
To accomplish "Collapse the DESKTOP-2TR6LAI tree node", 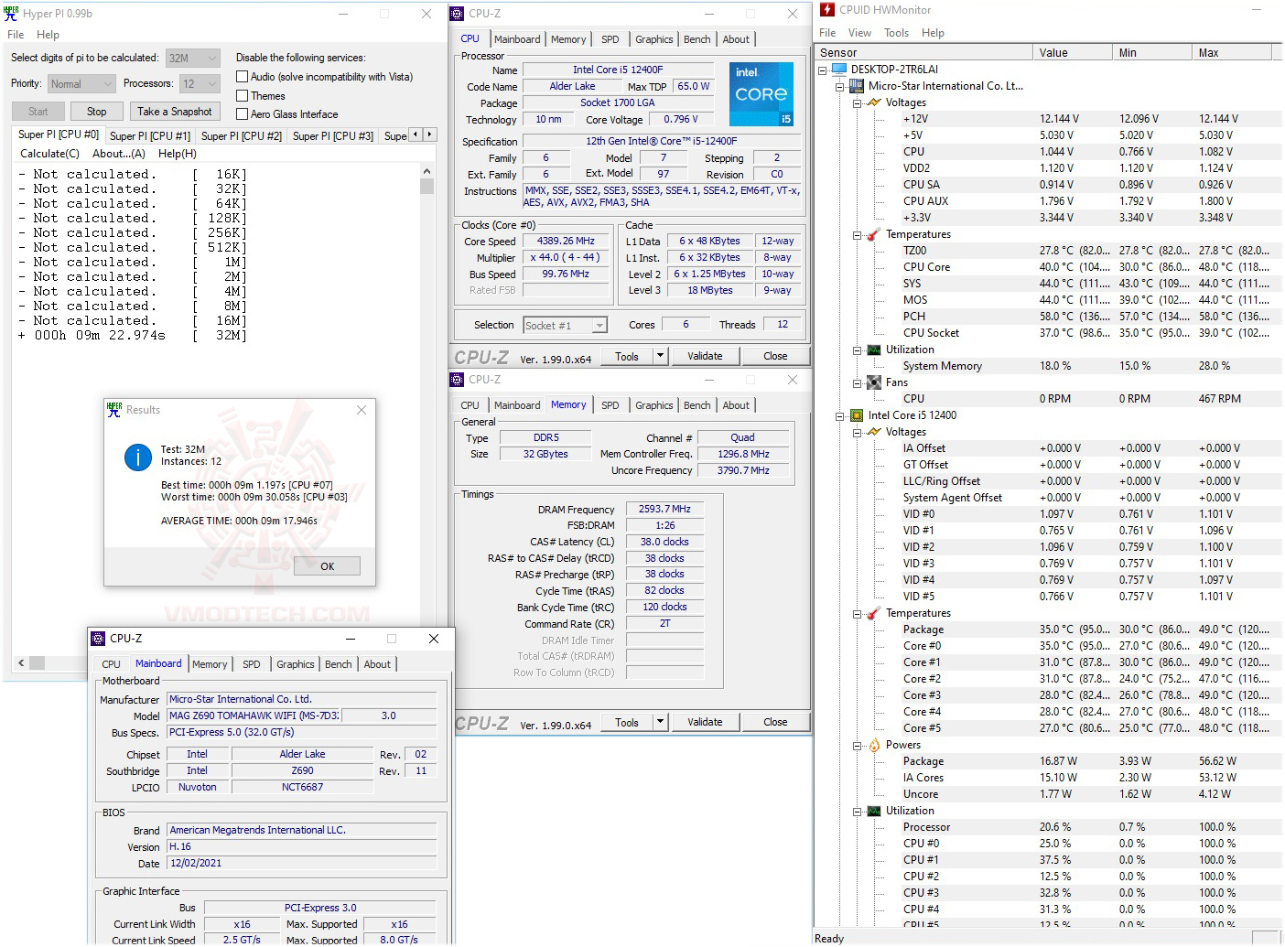I will pyautogui.click(x=823, y=70).
